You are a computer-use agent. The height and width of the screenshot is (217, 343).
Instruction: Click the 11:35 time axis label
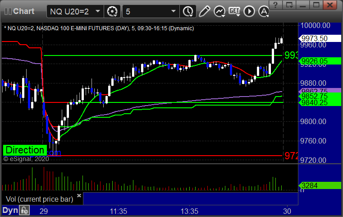pyautogui.click(x=119, y=211)
